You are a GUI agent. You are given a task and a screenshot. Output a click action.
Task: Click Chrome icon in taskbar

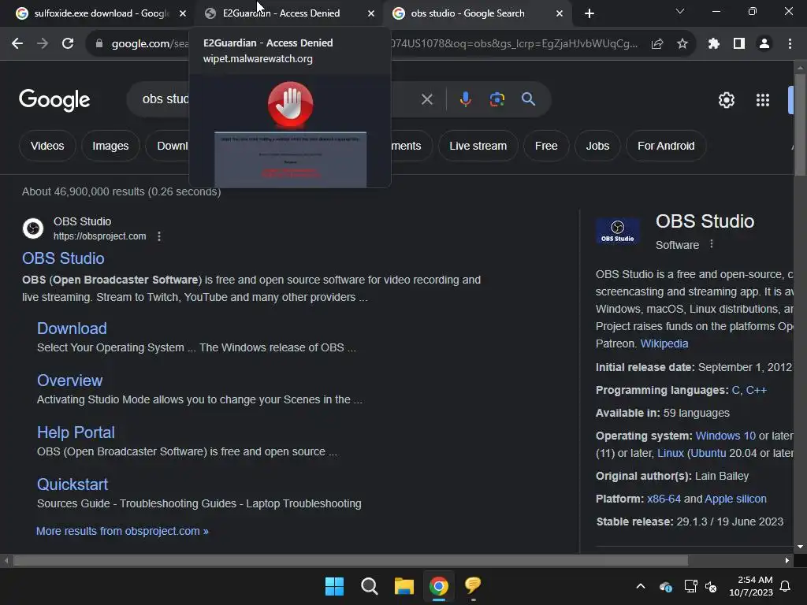438,586
